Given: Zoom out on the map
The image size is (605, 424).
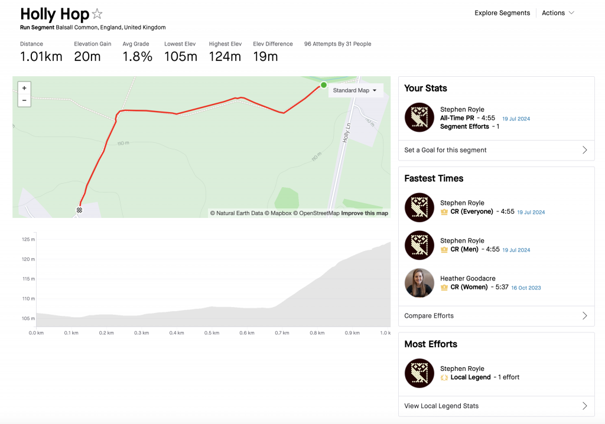Looking at the screenshot, I should (x=24, y=100).
